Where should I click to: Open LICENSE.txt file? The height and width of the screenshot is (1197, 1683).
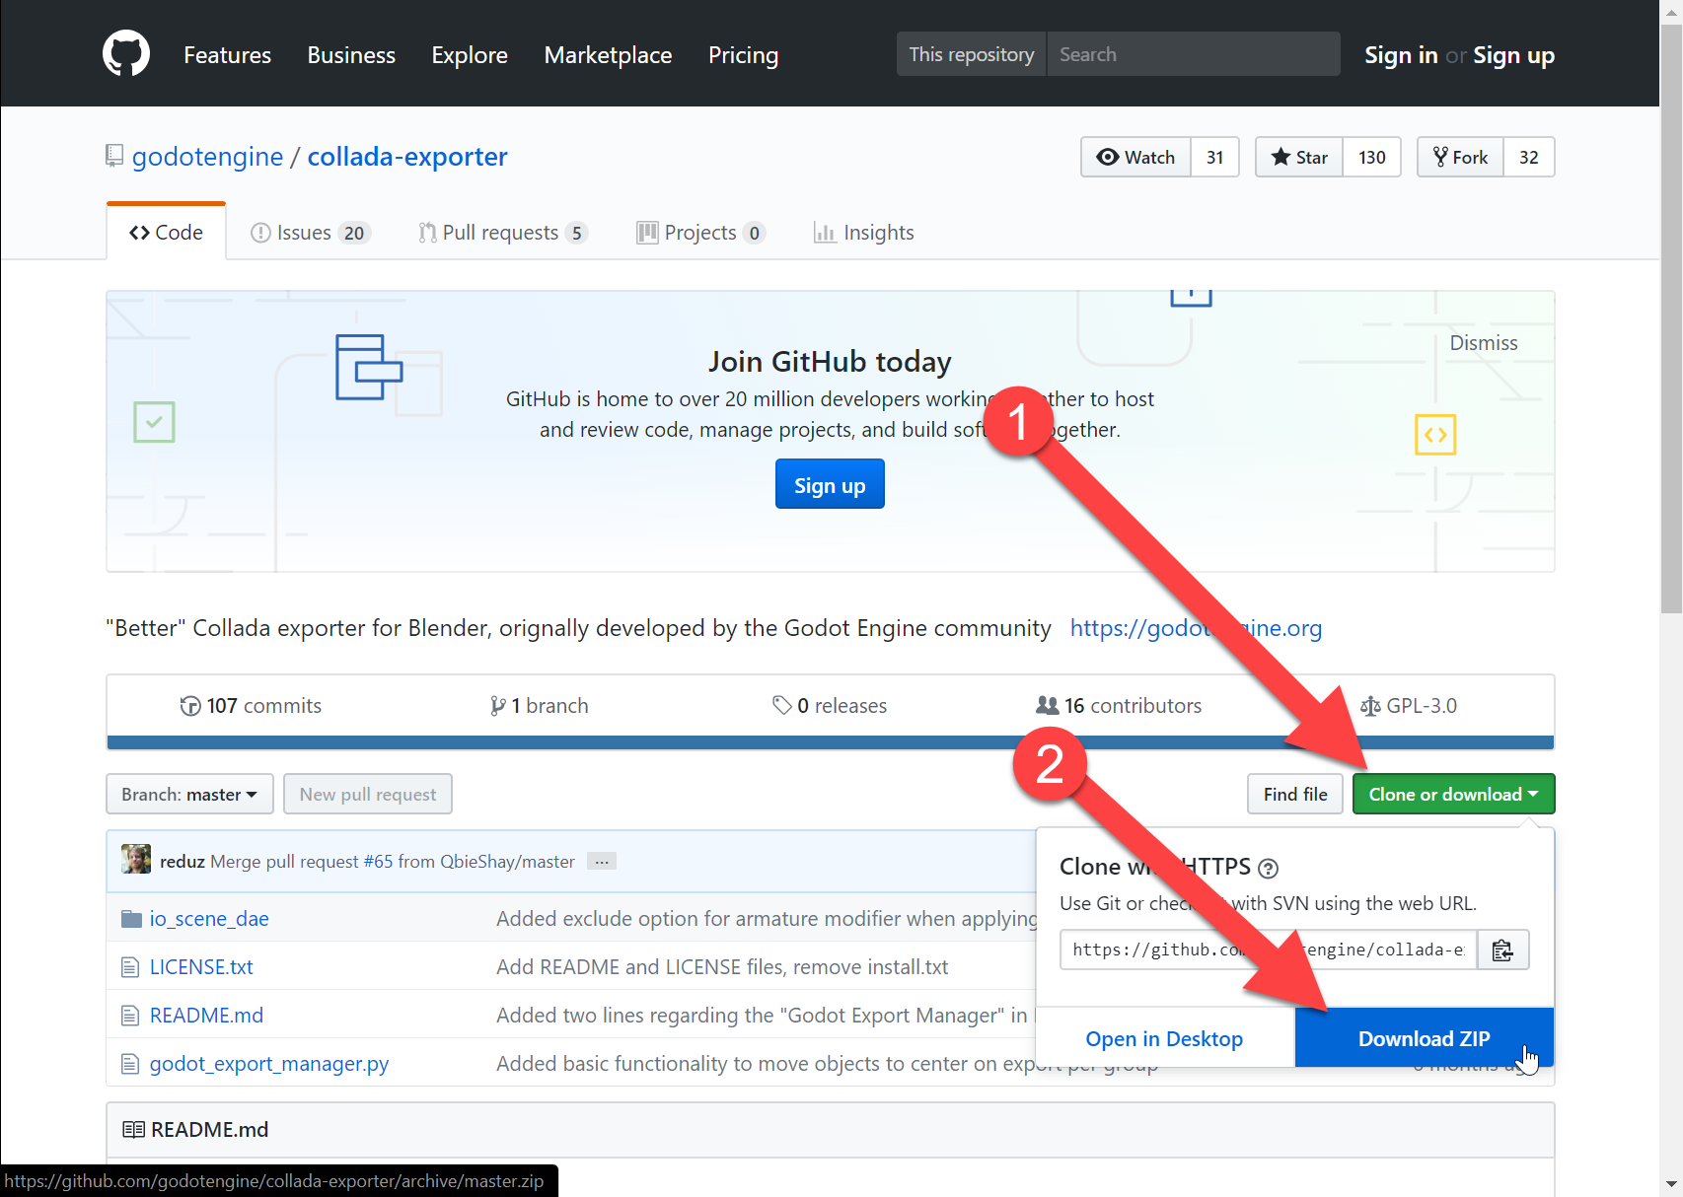point(201,967)
